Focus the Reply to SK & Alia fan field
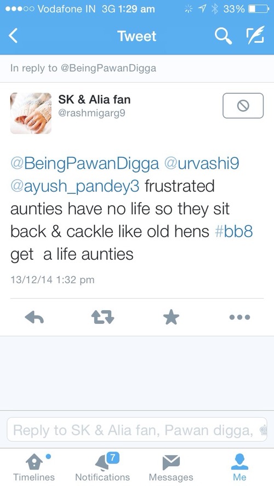Screen dimensions: 274x486 [x=136, y=430]
